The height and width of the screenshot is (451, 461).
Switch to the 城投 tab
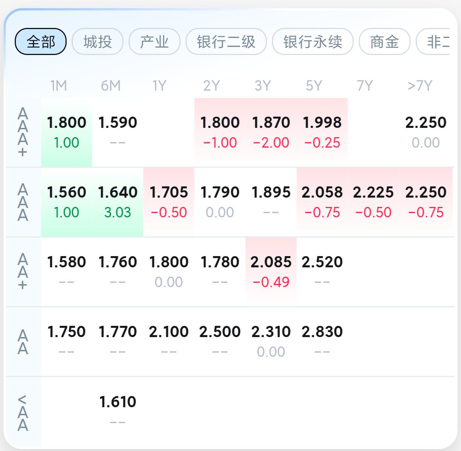(98, 41)
